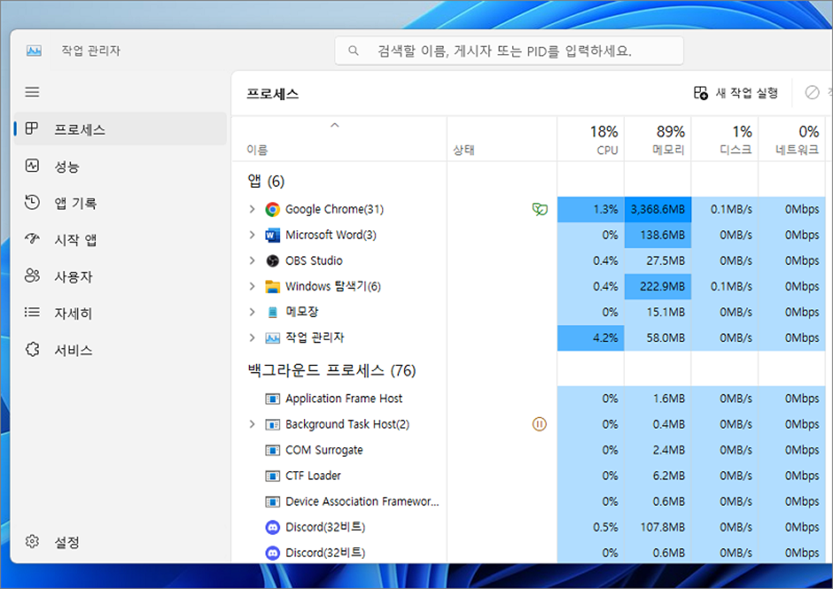Sort by 디스크 column header 1%
Screen dimensions: 833x589
point(725,139)
